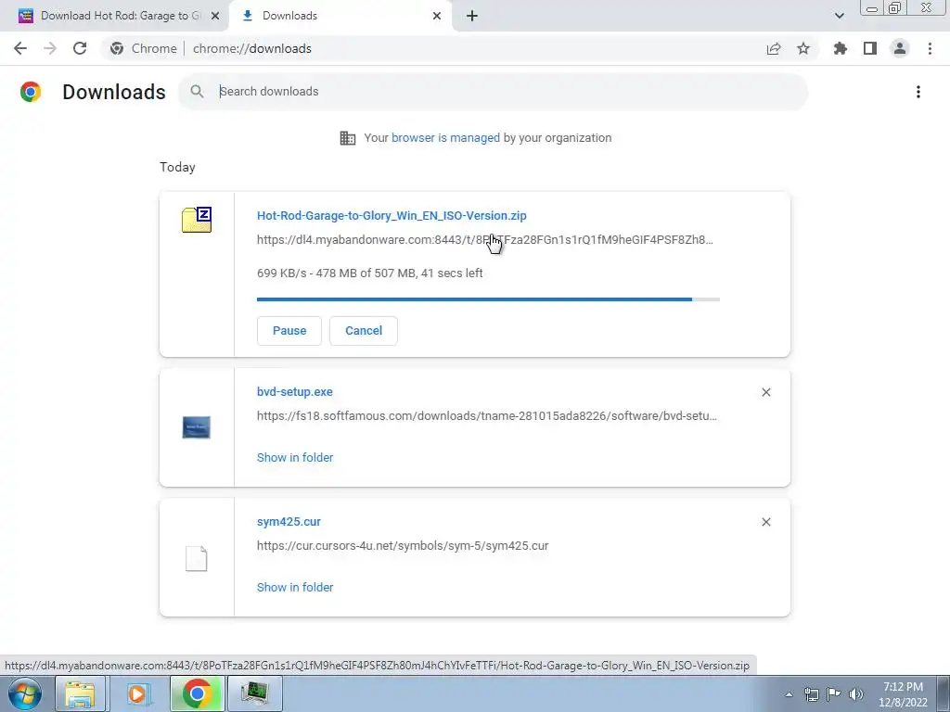Image resolution: width=950 pixels, height=712 pixels.
Task: Remove bvd-setup.exe from the list
Action: point(765,392)
